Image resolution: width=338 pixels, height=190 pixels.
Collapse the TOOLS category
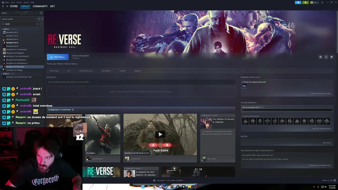click(2, 74)
